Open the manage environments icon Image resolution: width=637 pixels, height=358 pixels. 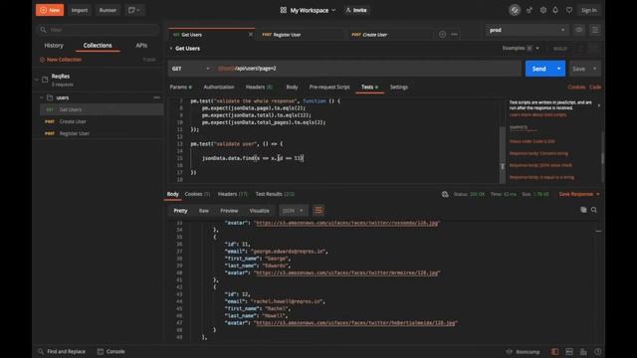(x=595, y=30)
